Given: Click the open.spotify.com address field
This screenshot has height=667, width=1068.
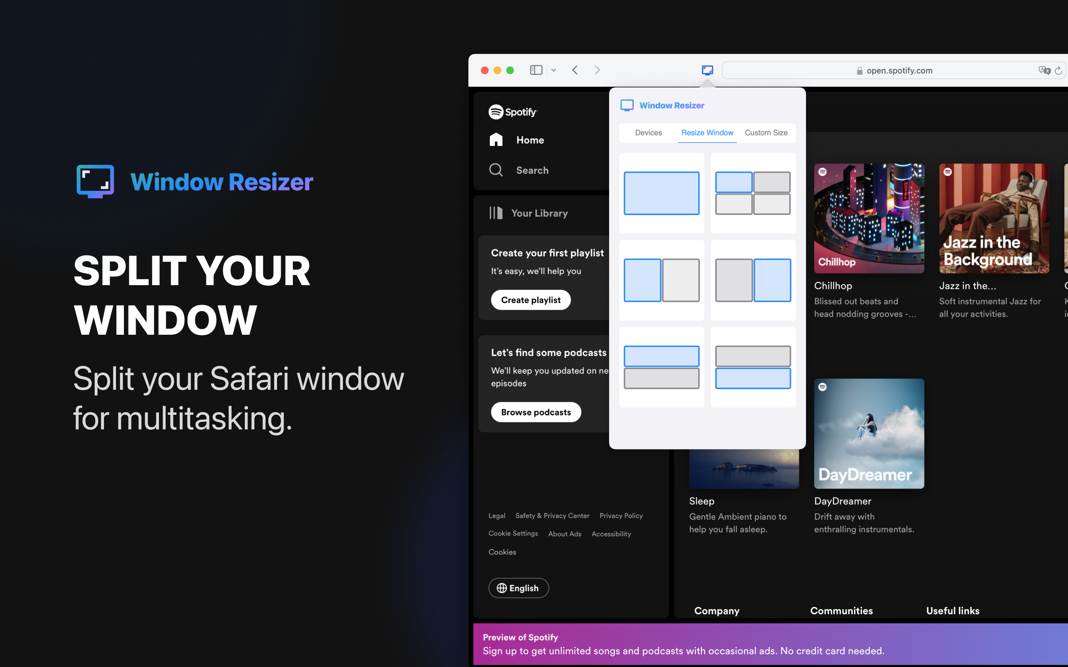Looking at the screenshot, I should [x=894, y=70].
